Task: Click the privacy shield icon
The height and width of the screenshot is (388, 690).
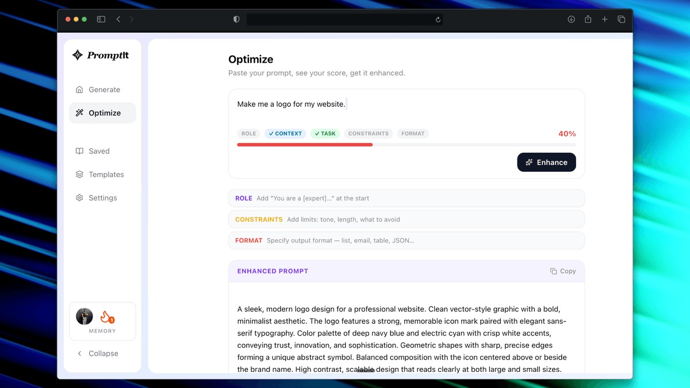Action: [x=236, y=19]
